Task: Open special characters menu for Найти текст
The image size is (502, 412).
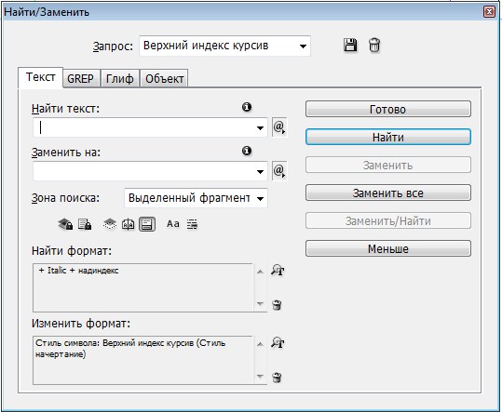Action: [x=279, y=127]
